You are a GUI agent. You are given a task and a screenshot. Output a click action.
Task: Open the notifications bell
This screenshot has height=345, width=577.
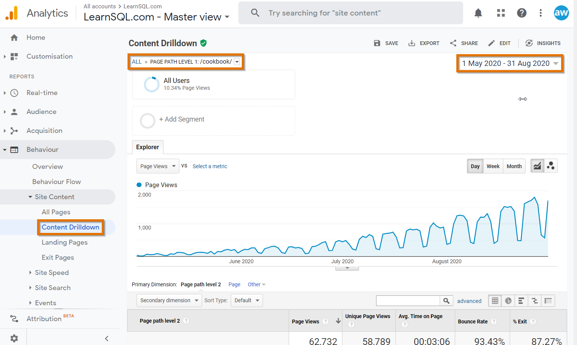[478, 13]
